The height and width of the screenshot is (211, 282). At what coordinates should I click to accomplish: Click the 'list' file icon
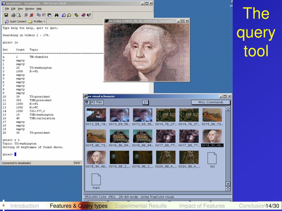[x=212, y=158]
